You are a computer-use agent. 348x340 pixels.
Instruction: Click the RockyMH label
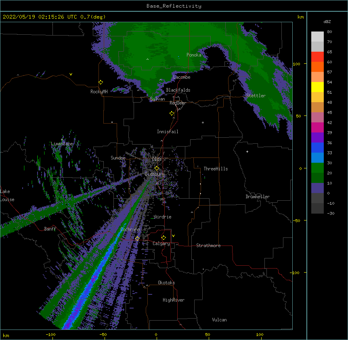click(x=99, y=92)
